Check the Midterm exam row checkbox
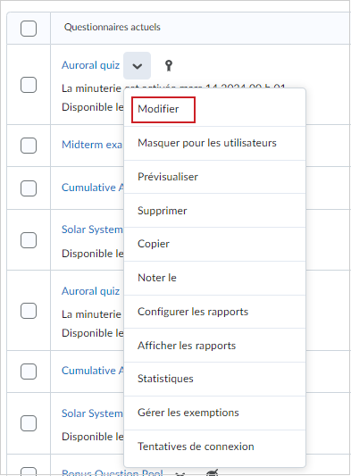 pyautogui.click(x=29, y=146)
